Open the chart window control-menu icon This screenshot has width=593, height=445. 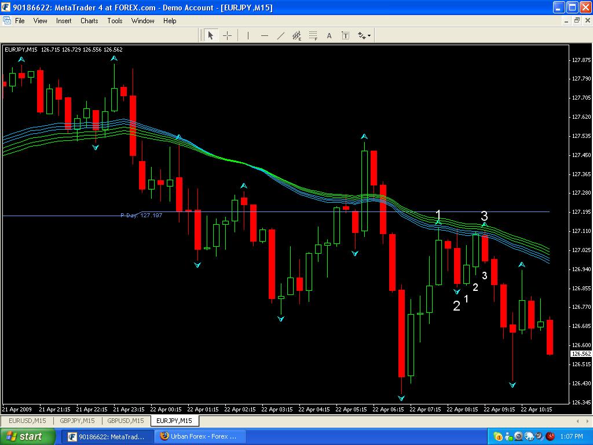tap(6, 20)
